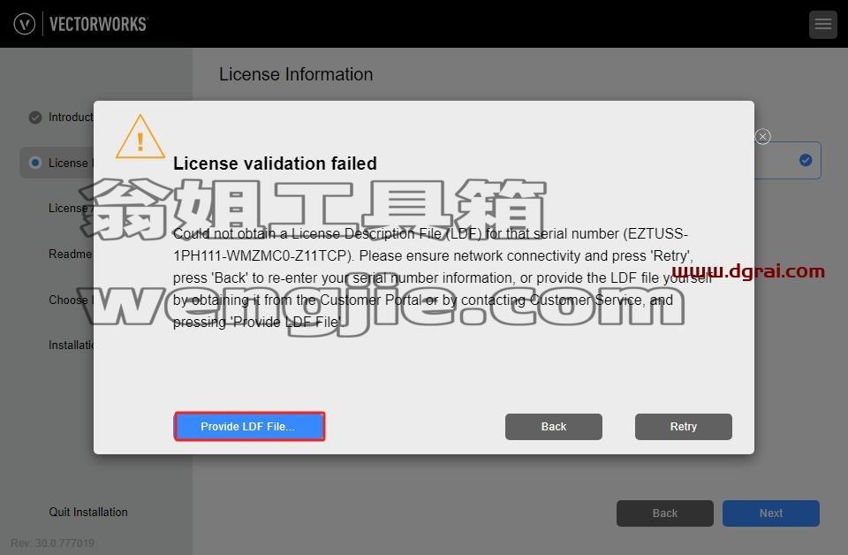This screenshot has width=848, height=555.
Task: Click the Vectorworks logo icon
Action: (25, 24)
